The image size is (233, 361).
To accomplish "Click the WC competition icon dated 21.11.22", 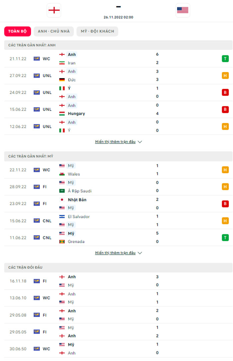I will coord(37,59).
